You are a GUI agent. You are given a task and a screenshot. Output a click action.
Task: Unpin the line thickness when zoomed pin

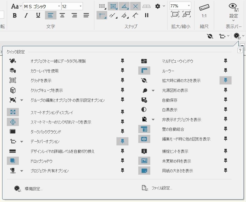click(x=226, y=80)
